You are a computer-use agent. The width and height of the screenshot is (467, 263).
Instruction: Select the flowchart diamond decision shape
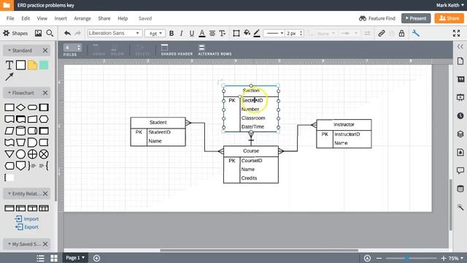click(20, 107)
